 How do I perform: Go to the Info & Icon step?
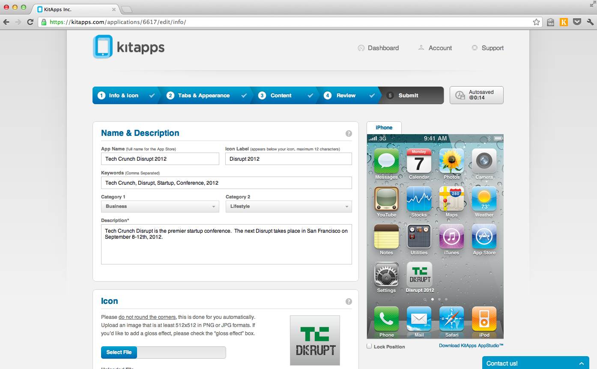click(125, 96)
